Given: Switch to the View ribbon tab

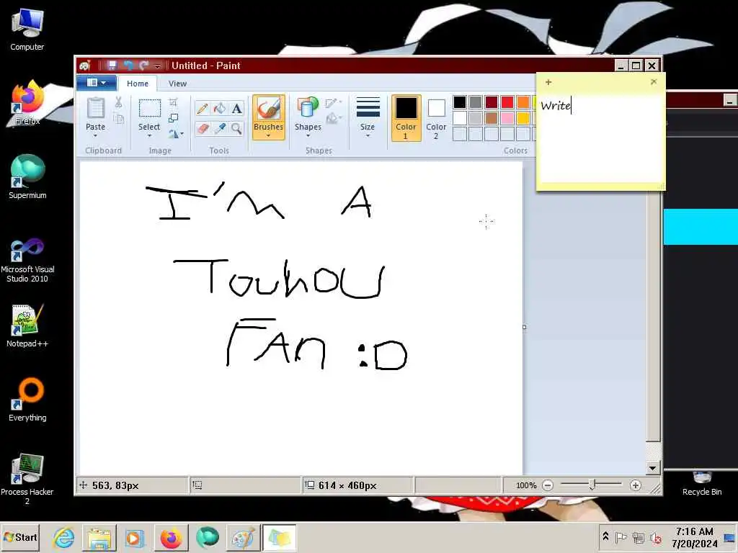Looking at the screenshot, I should (x=177, y=84).
